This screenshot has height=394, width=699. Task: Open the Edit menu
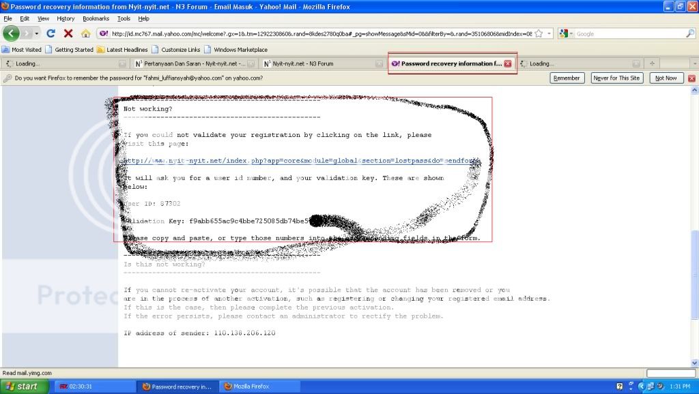pos(25,18)
